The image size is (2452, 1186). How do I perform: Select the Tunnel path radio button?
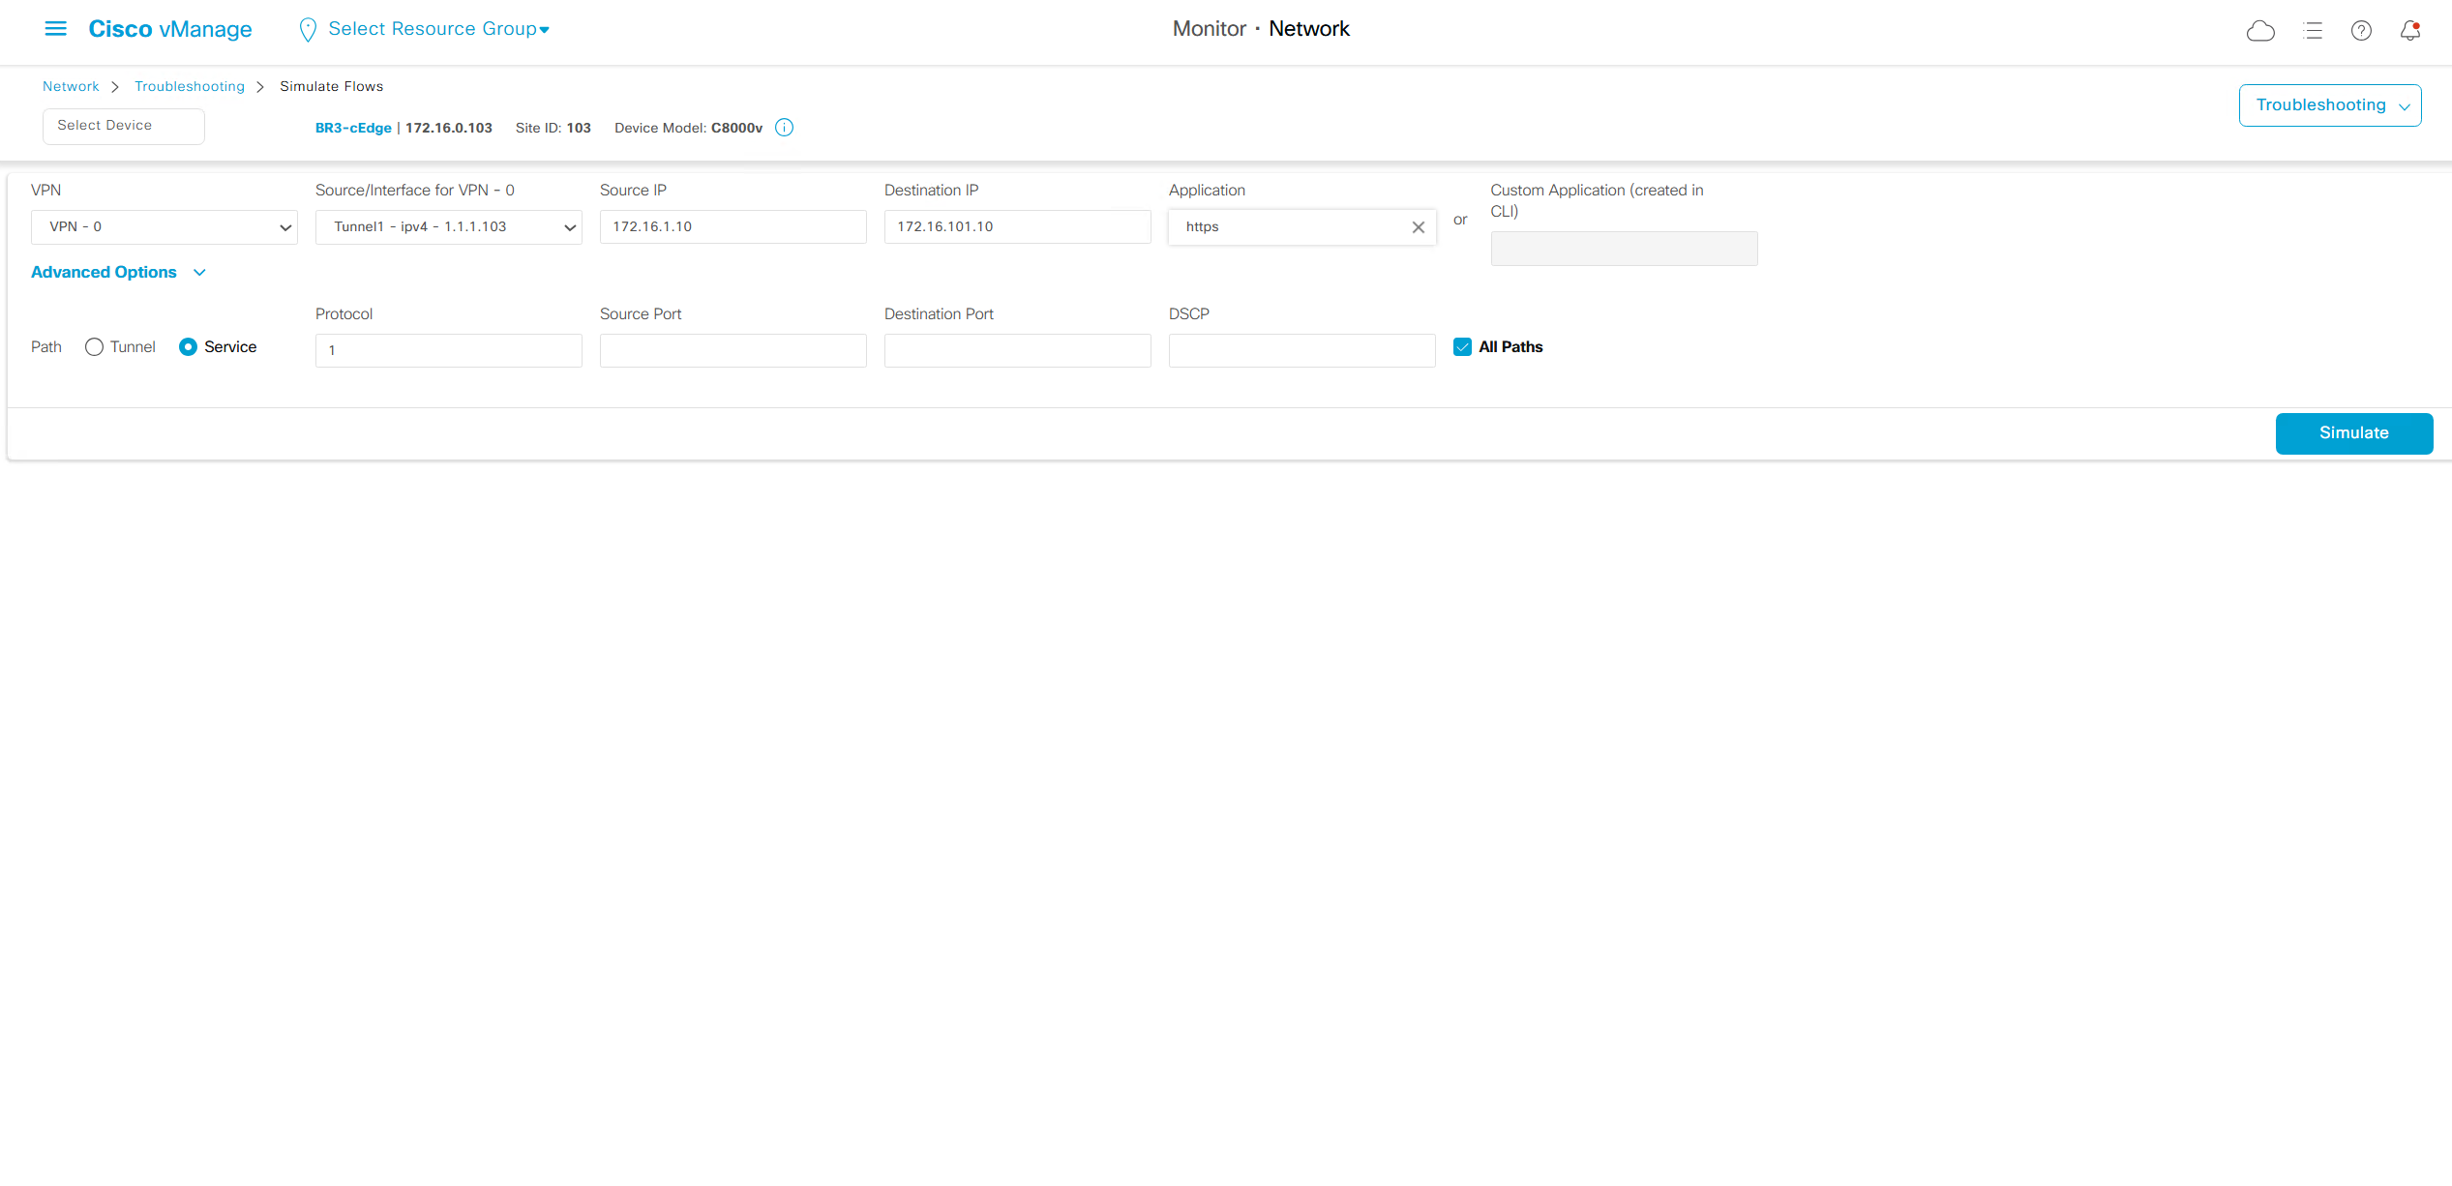94,347
